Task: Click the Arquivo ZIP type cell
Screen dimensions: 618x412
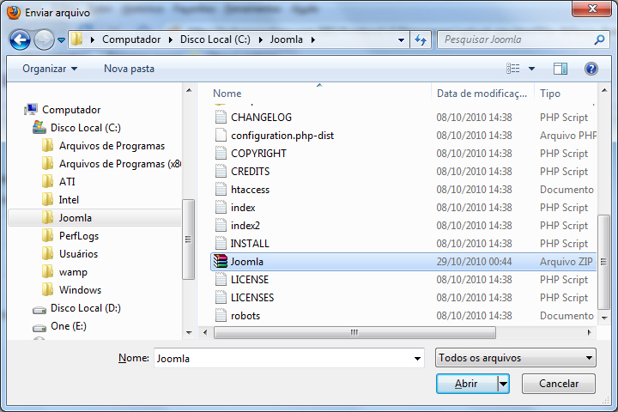Action: [x=566, y=262]
